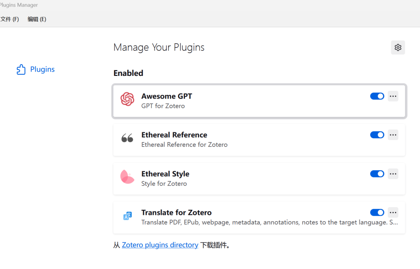Open the settings gear for plugins

[398, 47]
